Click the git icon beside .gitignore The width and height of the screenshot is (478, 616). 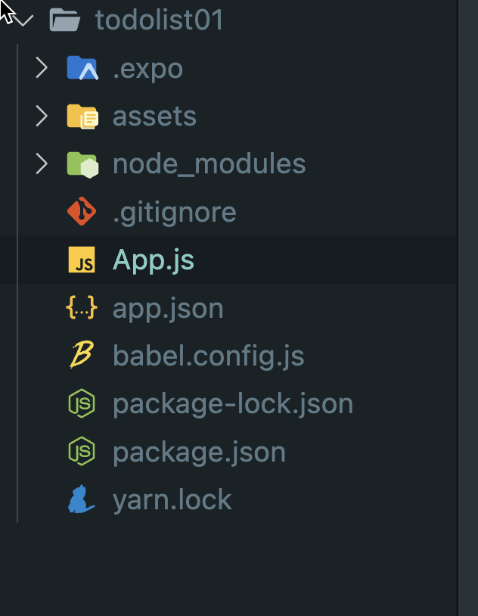82,211
